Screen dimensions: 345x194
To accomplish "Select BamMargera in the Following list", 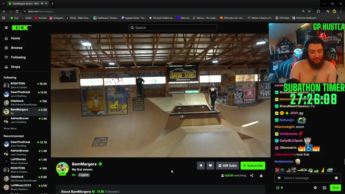I will click(25, 111).
